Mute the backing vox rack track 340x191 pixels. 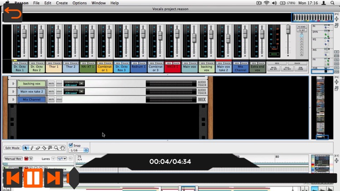tap(51, 83)
